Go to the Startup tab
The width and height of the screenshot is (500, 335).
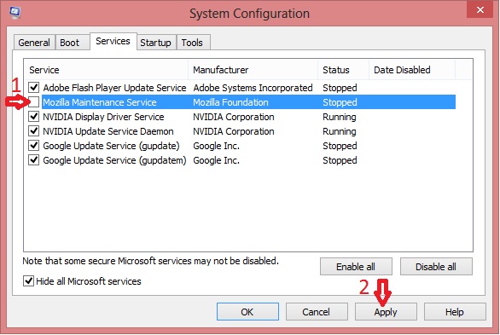[x=155, y=43]
